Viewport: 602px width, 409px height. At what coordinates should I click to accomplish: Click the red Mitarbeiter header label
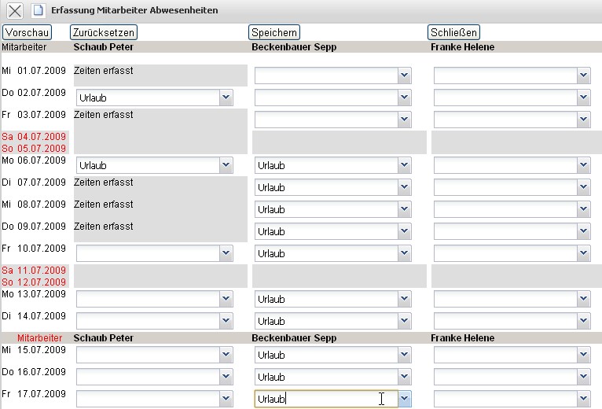click(39, 338)
